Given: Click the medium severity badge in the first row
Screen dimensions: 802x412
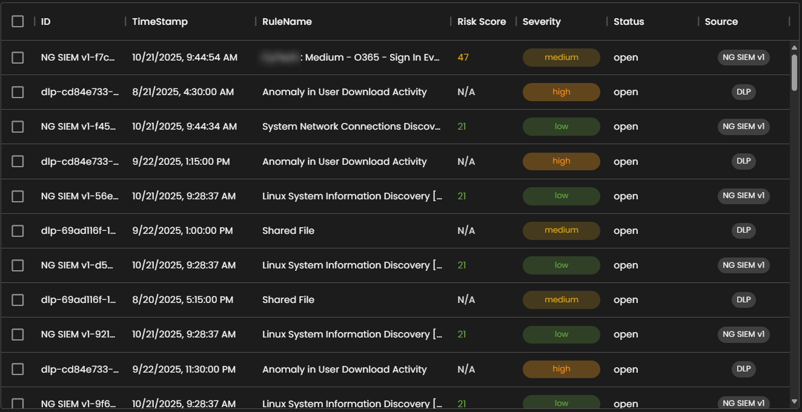Looking at the screenshot, I should pyautogui.click(x=561, y=58).
